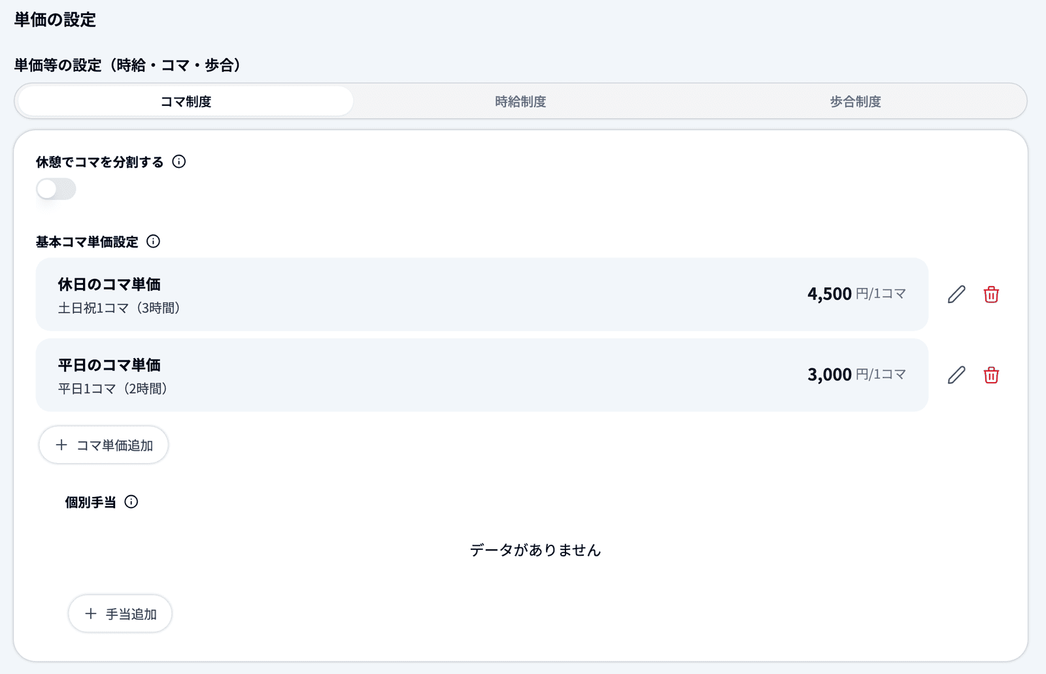Click the データがありません empty message

[x=535, y=550]
